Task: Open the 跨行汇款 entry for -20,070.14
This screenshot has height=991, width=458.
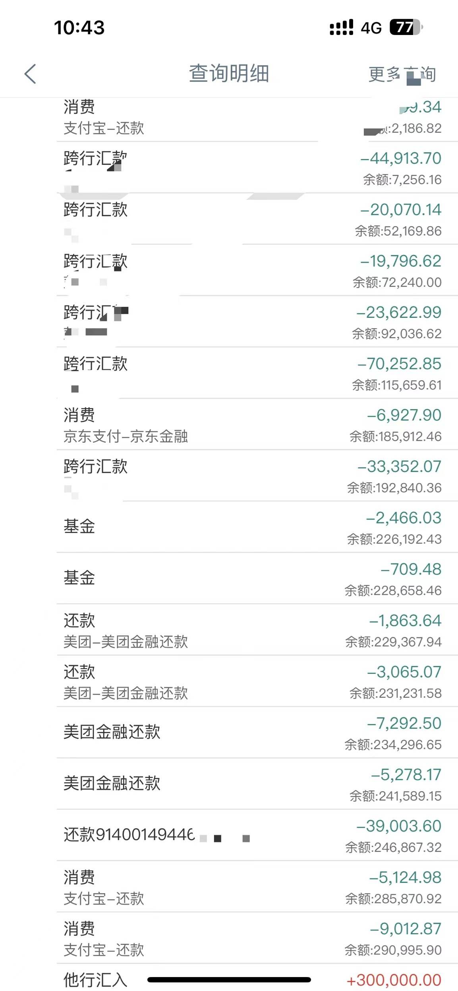Action: click(x=257, y=219)
